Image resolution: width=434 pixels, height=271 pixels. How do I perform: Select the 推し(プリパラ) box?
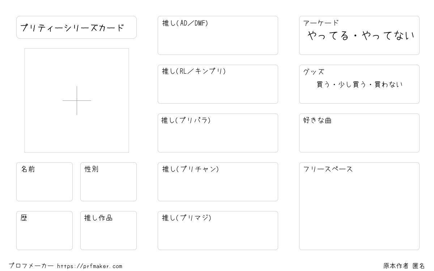(218, 133)
